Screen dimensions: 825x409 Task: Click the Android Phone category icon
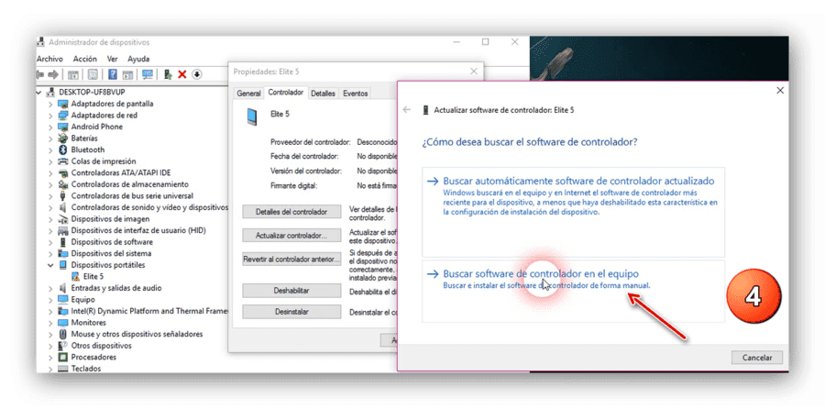[63, 127]
